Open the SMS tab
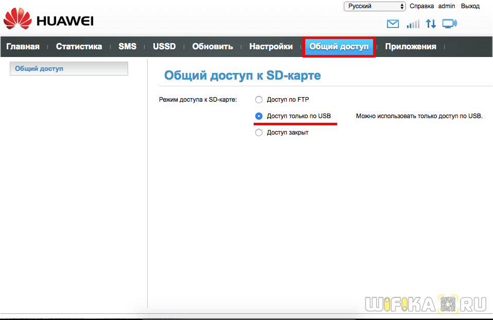Viewport: 493px width, 320px height. pos(127,47)
